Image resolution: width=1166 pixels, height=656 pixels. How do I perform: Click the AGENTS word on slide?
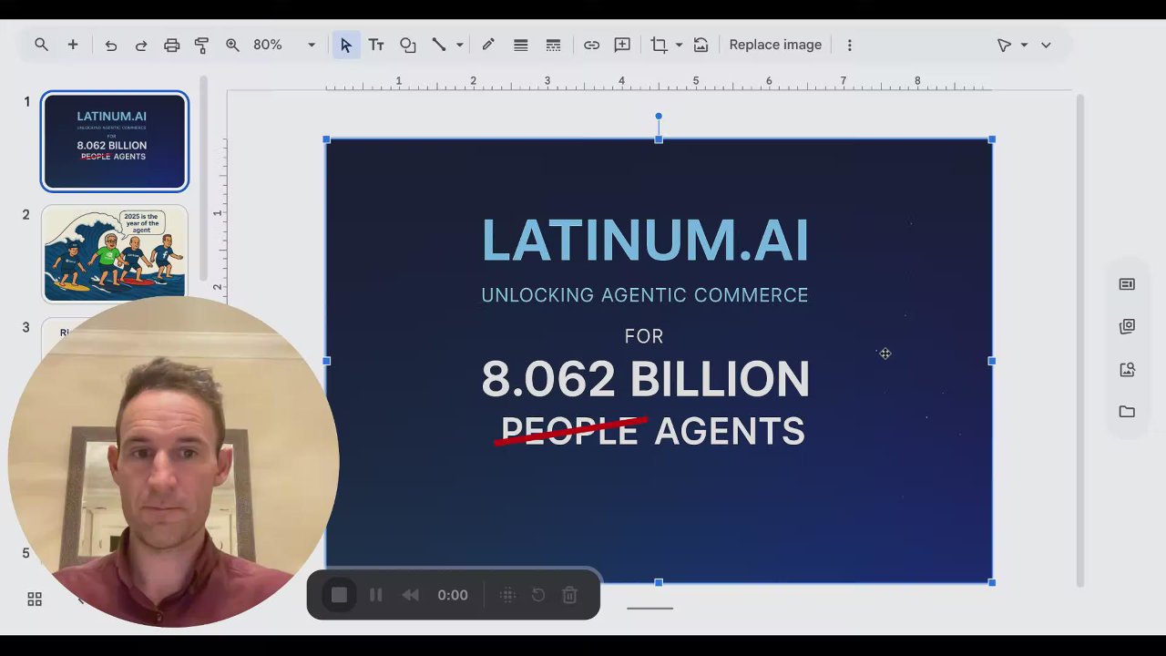[730, 431]
